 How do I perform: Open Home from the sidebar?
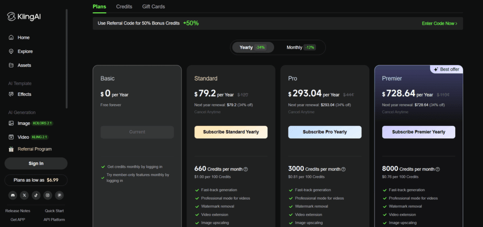pos(19,38)
